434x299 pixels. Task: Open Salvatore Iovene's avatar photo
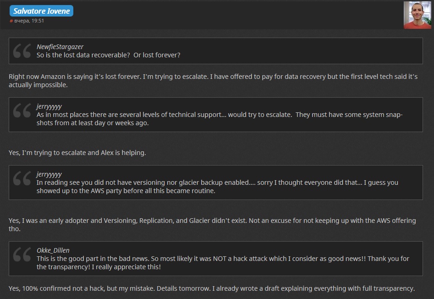click(417, 15)
